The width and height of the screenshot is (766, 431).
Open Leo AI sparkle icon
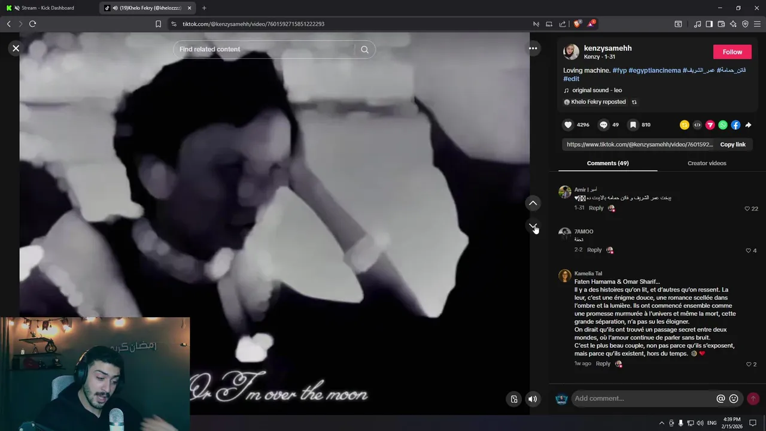(733, 24)
